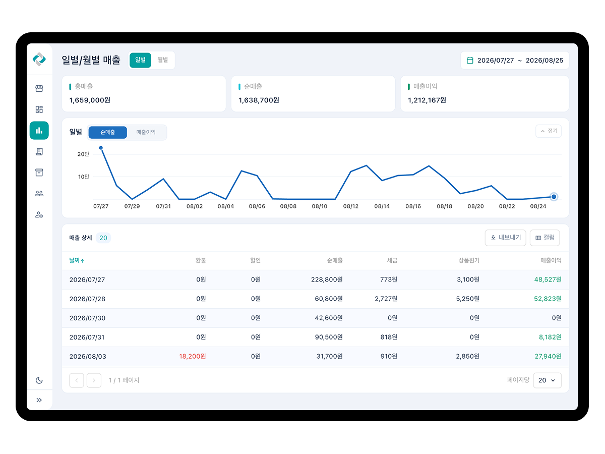This screenshot has height=454, width=605.
Task: Click the highlighted chart point at 08/25
Action: point(554,197)
